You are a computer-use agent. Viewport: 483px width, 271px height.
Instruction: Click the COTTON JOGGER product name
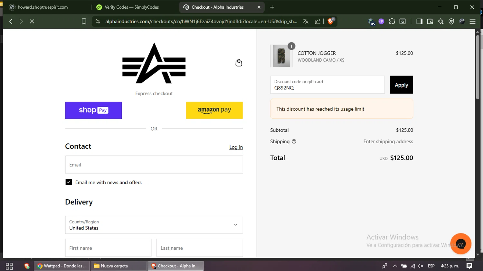[317, 53]
